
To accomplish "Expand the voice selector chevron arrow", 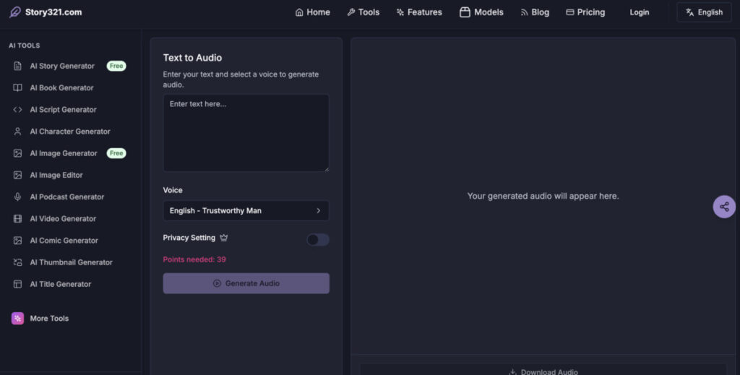I will click(x=318, y=210).
